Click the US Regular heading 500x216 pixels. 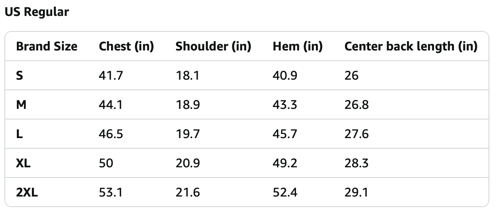[37, 12]
